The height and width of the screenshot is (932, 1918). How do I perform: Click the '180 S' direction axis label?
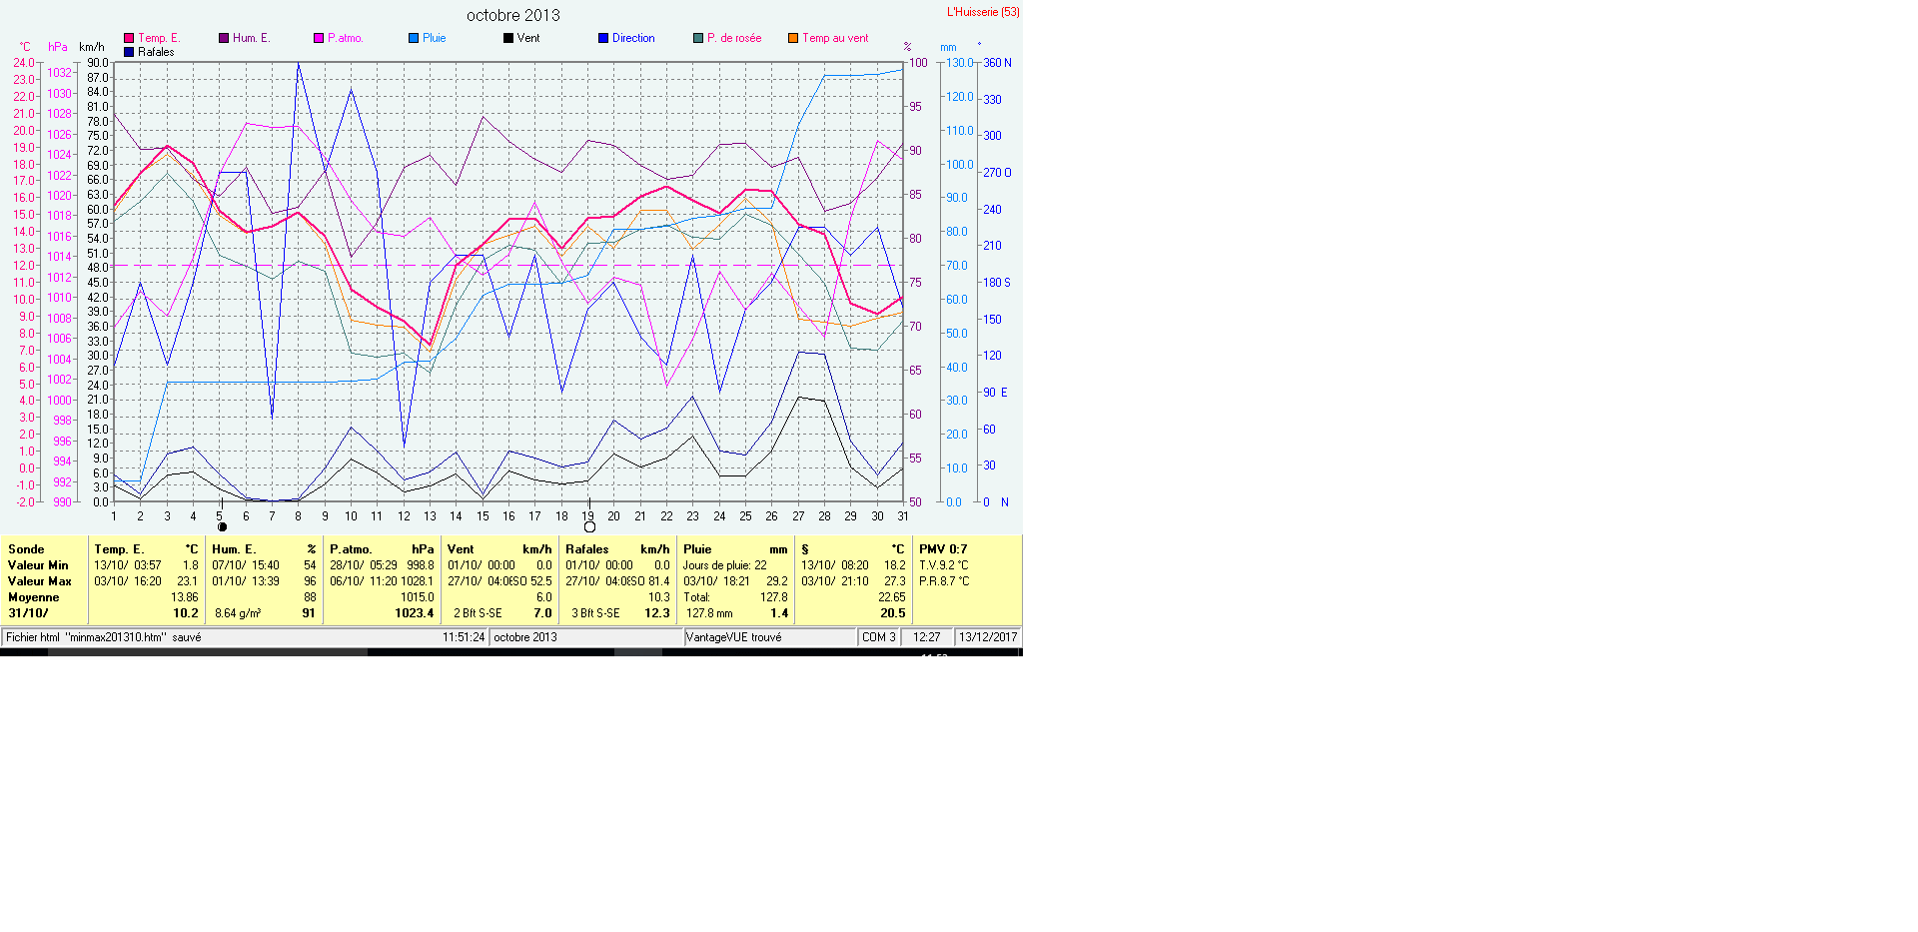click(997, 283)
